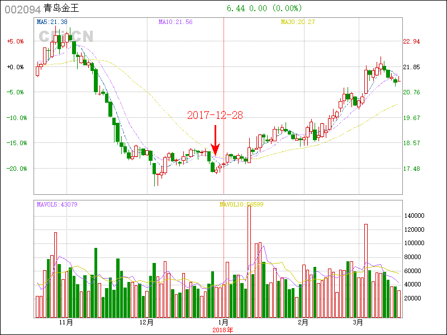Image resolution: width=447 pixels, height=335 pixels.
Task: Select the 11月 month marker
Action: tap(66, 323)
